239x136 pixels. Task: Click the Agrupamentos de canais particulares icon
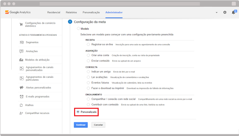tap(22, 78)
